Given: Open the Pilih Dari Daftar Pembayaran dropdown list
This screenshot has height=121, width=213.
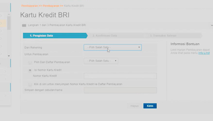Looking at the screenshot, I should [x=101, y=61].
